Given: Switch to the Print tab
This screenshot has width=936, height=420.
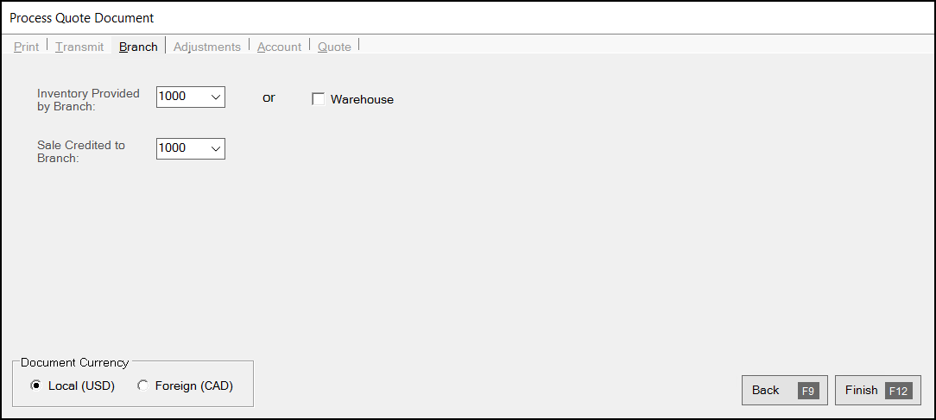Looking at the screenshot, I should click(x=26, y=47).
